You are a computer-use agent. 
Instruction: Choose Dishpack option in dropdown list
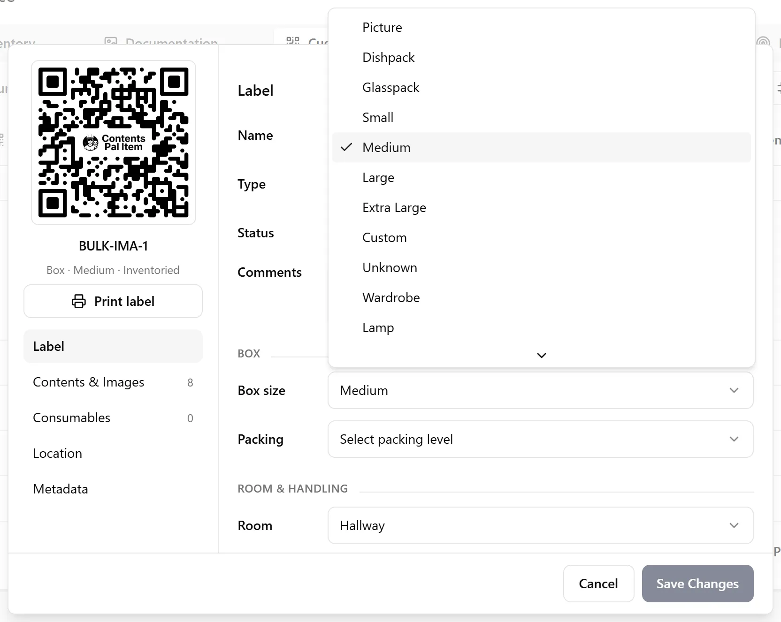click(x=541, y=57)
